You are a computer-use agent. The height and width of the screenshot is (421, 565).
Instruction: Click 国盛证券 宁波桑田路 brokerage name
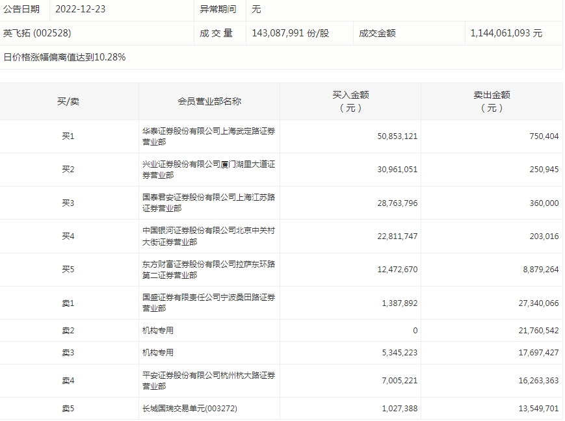pos(208,303)
